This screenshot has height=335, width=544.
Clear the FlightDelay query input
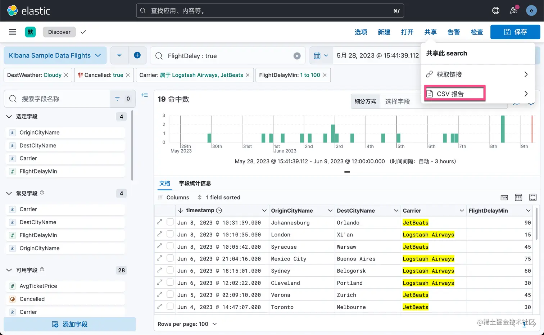(x=297, y=56)
